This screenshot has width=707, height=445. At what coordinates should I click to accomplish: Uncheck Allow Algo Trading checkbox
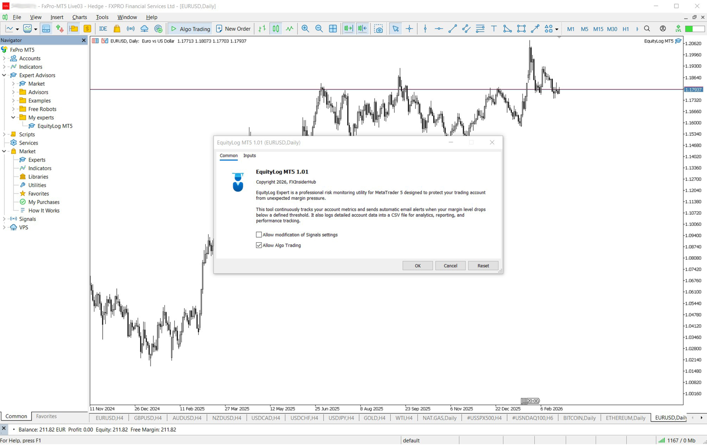(259, 246)
